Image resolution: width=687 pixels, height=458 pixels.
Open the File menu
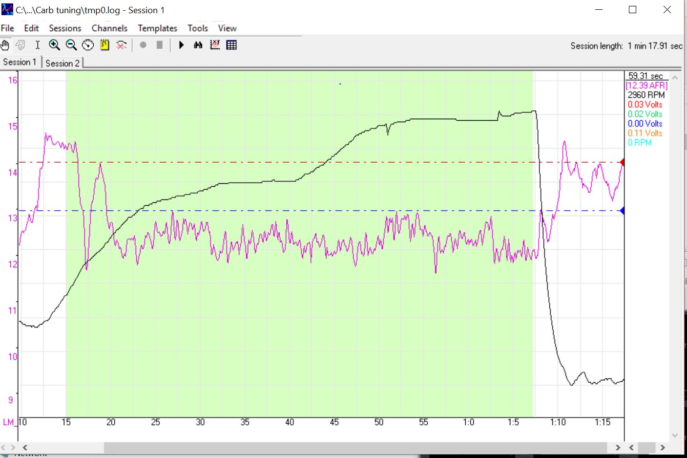(x=7, y=28)
